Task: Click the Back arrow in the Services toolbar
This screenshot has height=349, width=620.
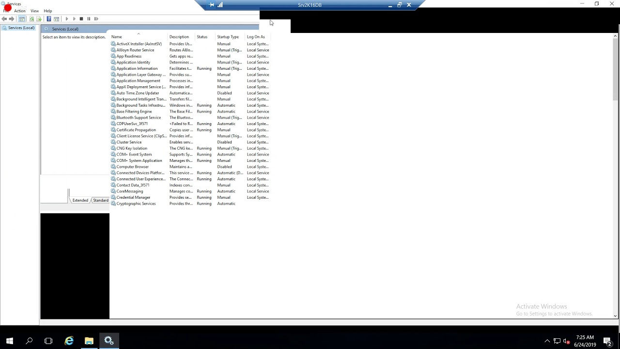Action: (4, 19)
